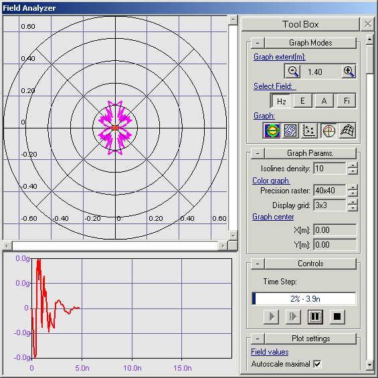Collapse the Controls section

pos(258,264)
